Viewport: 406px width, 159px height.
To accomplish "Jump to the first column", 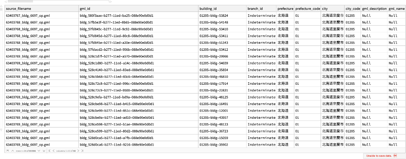I will 49,151.
